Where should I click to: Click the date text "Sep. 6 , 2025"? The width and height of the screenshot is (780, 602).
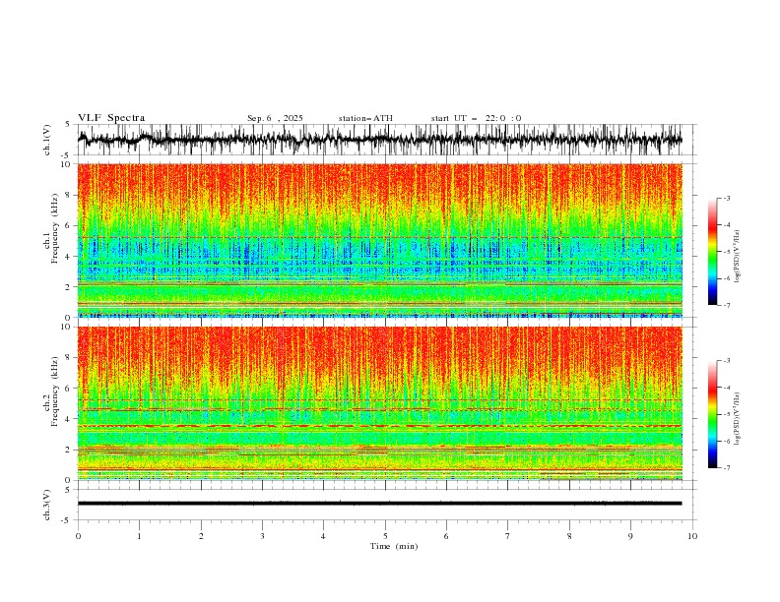pos(275,118)
